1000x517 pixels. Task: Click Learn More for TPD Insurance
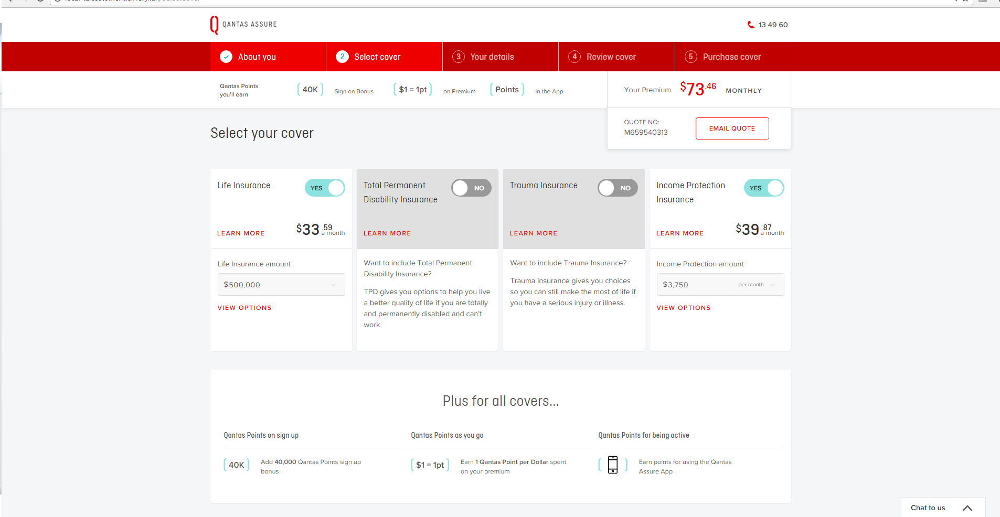(x=387, y=233)
